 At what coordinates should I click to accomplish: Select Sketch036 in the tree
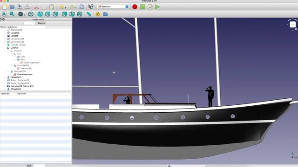pos(26,68)
